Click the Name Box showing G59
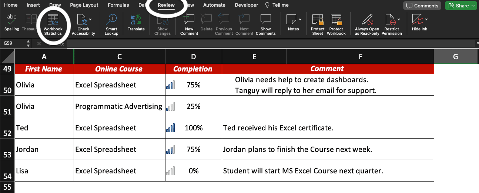The height and width of the screenshot is (193, 479). (x=14, y=43)
